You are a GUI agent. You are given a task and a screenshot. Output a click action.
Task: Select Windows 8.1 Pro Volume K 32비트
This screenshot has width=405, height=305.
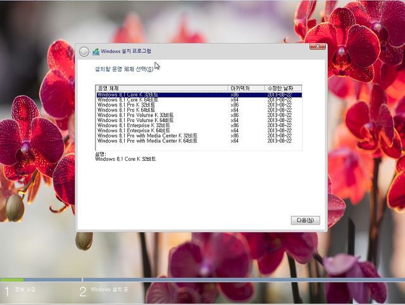(x=199, y=115)
